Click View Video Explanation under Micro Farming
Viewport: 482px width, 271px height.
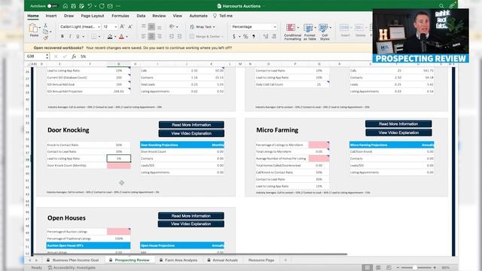click(x=398, y=132)
